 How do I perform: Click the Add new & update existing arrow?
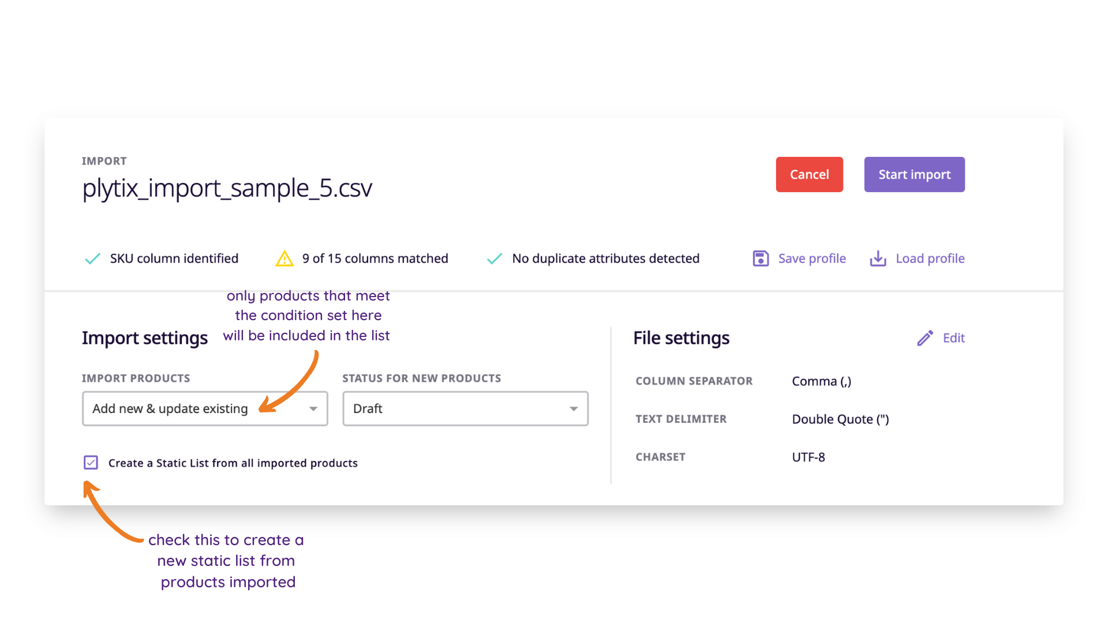click(x=313, y=409)
